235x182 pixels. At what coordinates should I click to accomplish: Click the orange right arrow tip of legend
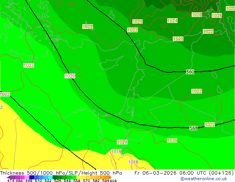pyautogui.click(x=110, y=177)
